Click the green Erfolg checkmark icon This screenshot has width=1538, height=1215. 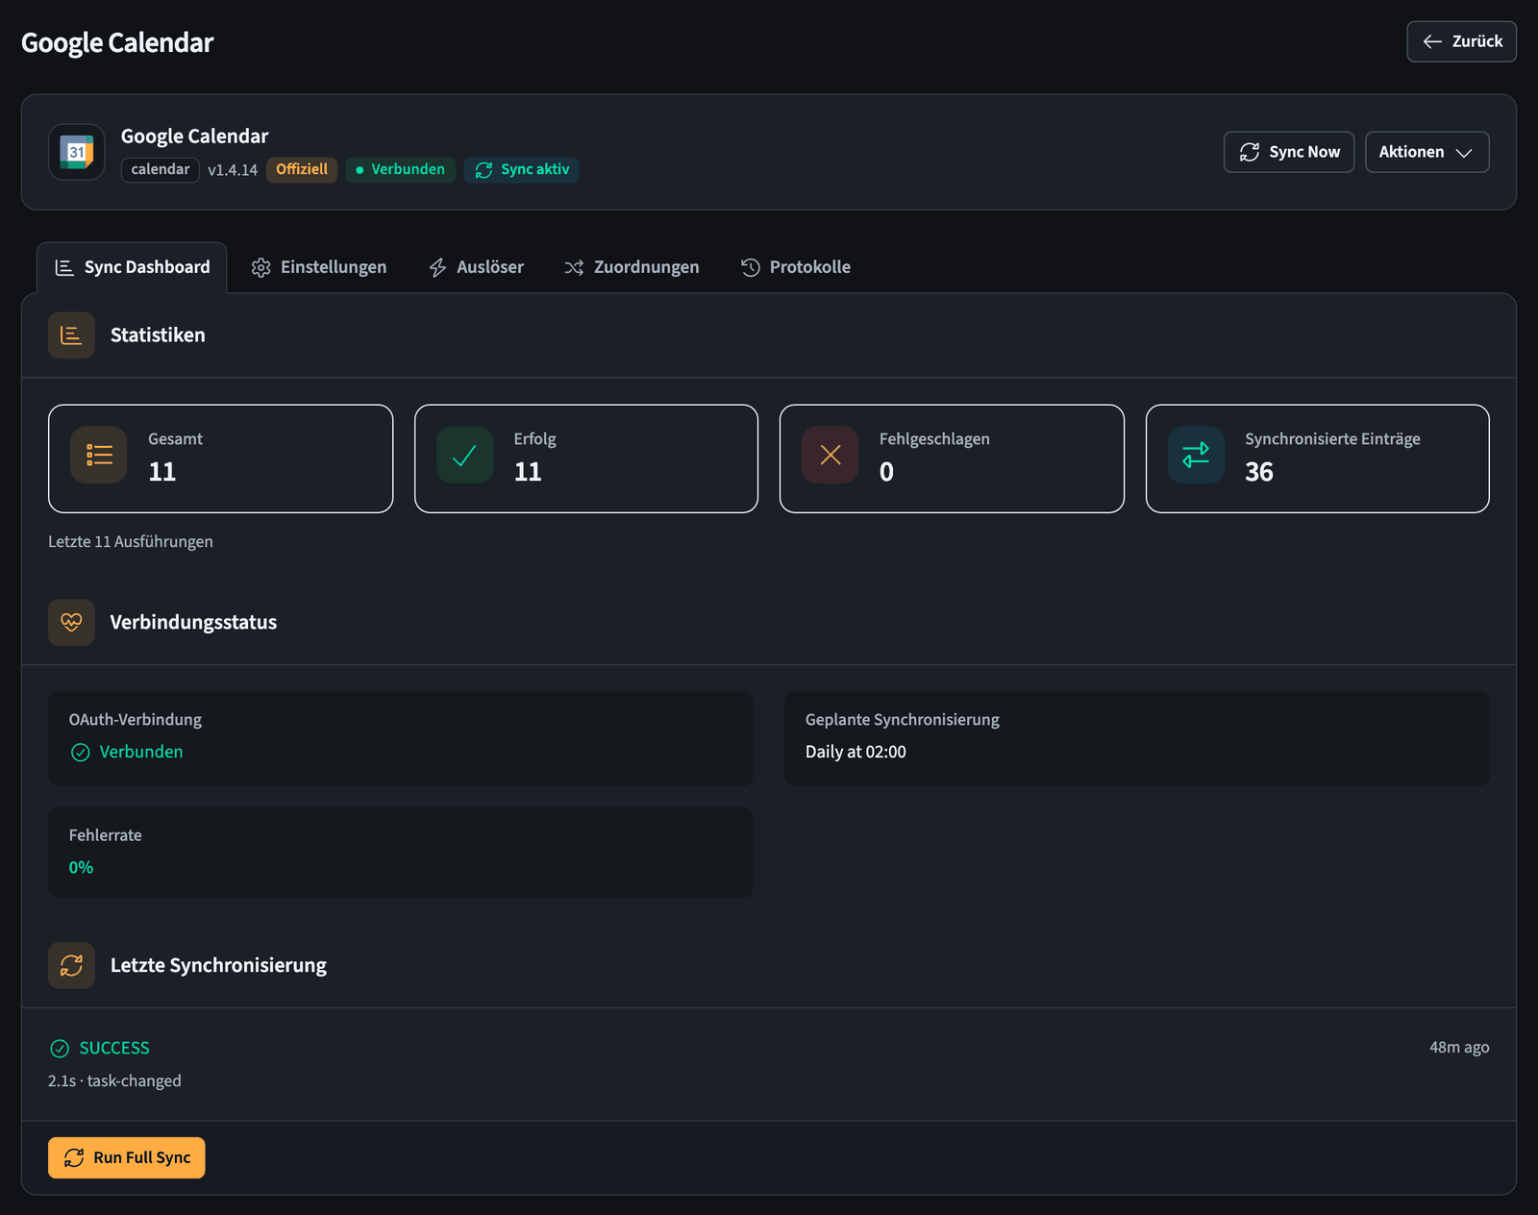click(464, 455)
